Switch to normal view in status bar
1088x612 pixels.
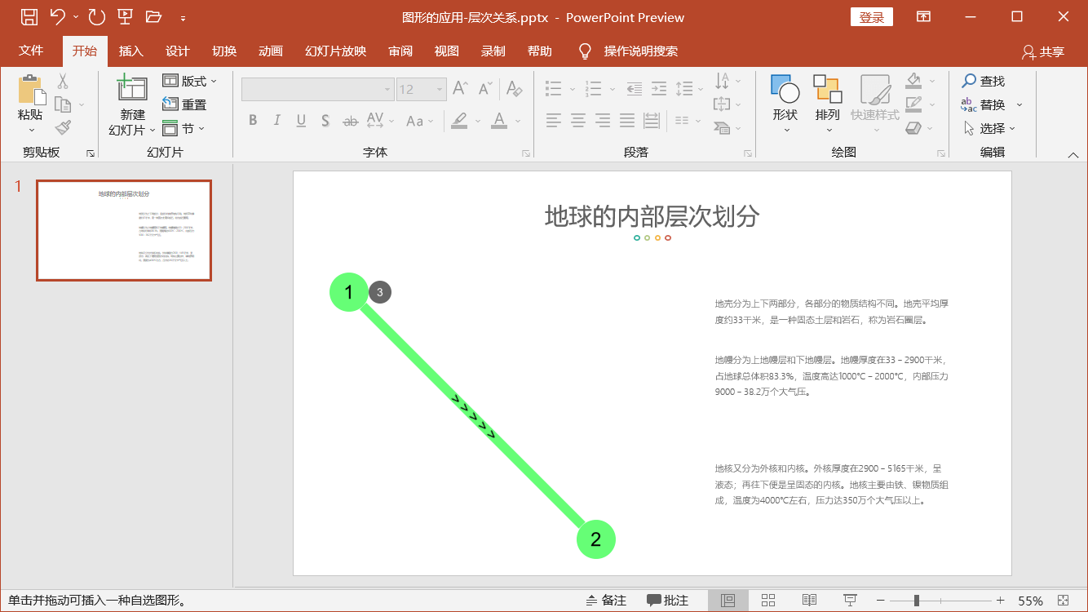(x=728, y=601)
